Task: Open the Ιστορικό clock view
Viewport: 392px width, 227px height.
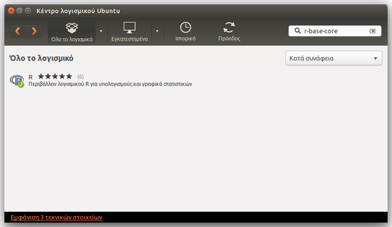Action: pyautogui.click(x=185, y=32)
